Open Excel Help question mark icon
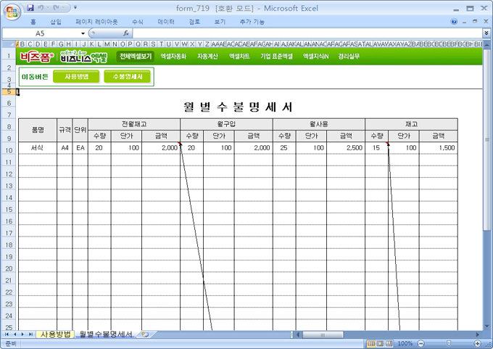 [455, 22]
